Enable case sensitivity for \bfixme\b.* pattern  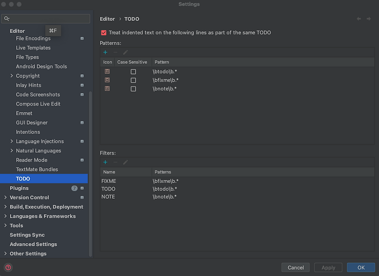point(133,80)
